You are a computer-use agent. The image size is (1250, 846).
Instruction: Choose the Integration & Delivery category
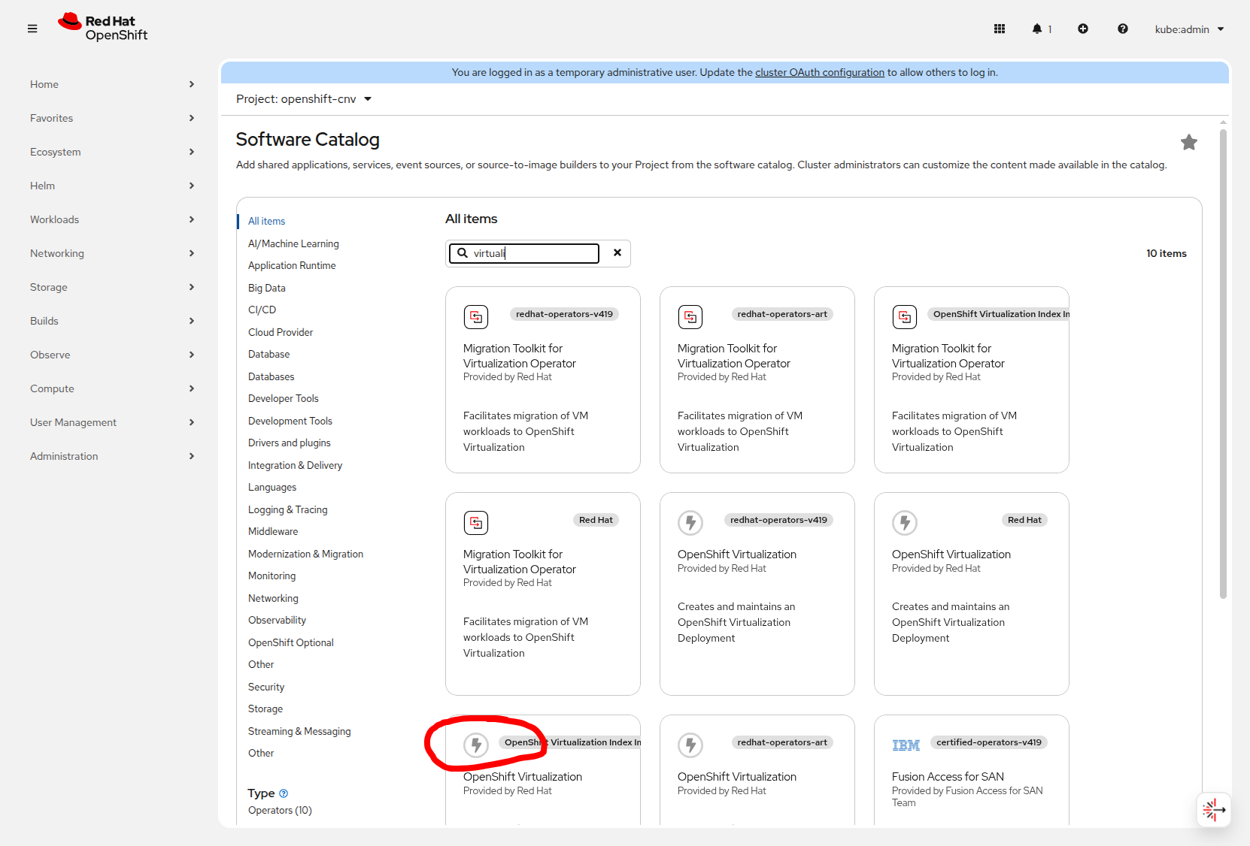tap(296, 465)
